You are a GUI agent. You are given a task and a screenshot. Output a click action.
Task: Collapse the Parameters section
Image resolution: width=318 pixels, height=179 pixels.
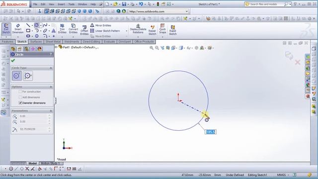pyautogui.click(x=51, y=111)
